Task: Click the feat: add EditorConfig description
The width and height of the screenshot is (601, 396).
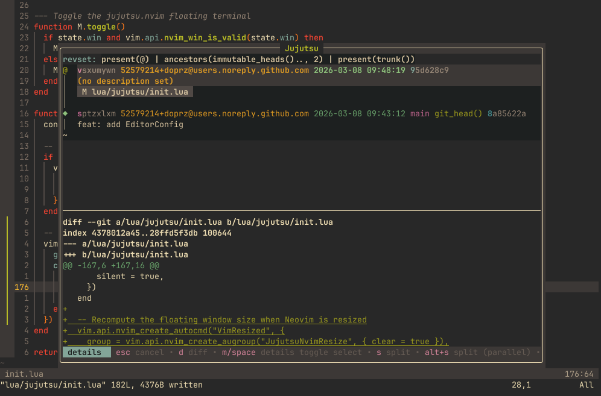Action: [130, 125]
